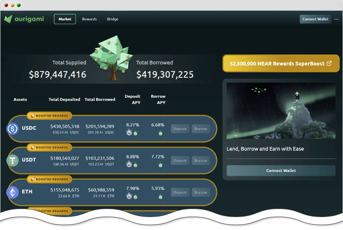Click Connect Wallet below the aurora image
343x230 pixels.
point(281,171)
